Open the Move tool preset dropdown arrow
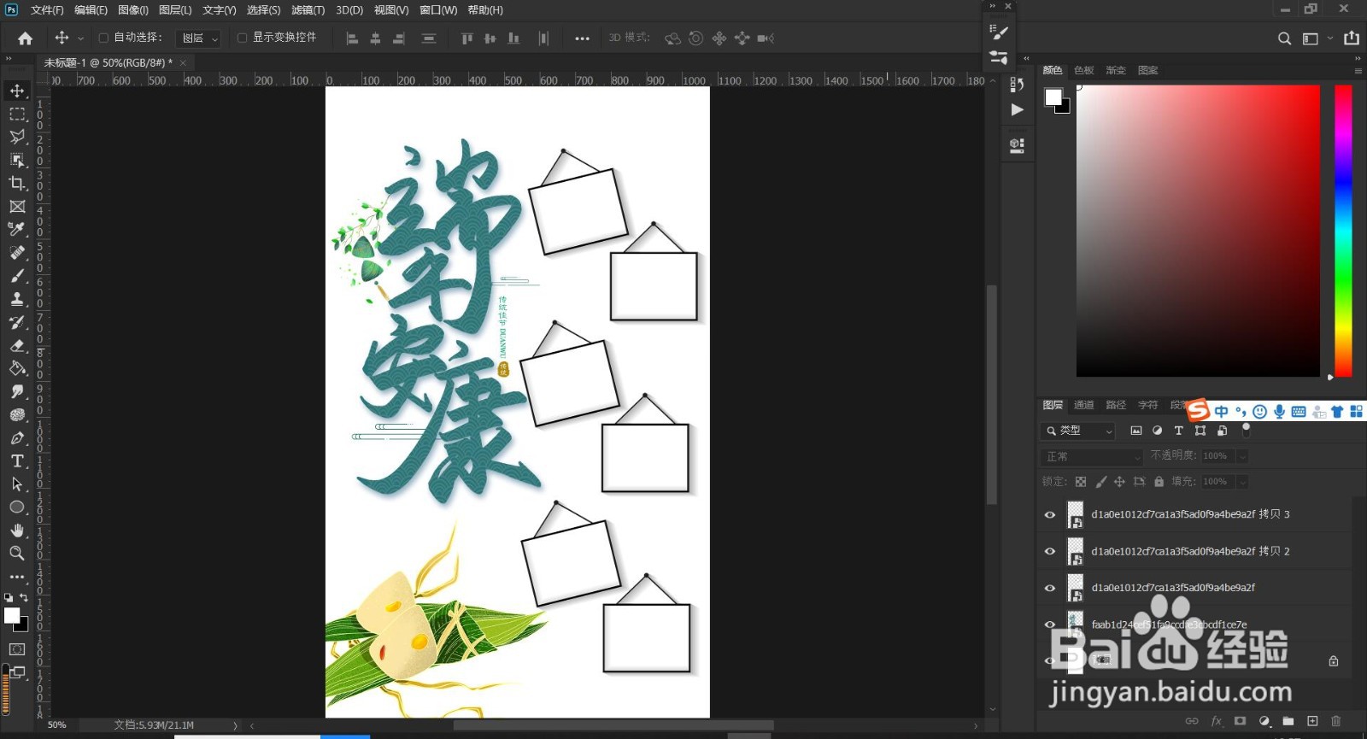1367x739 pixels. 80,38
